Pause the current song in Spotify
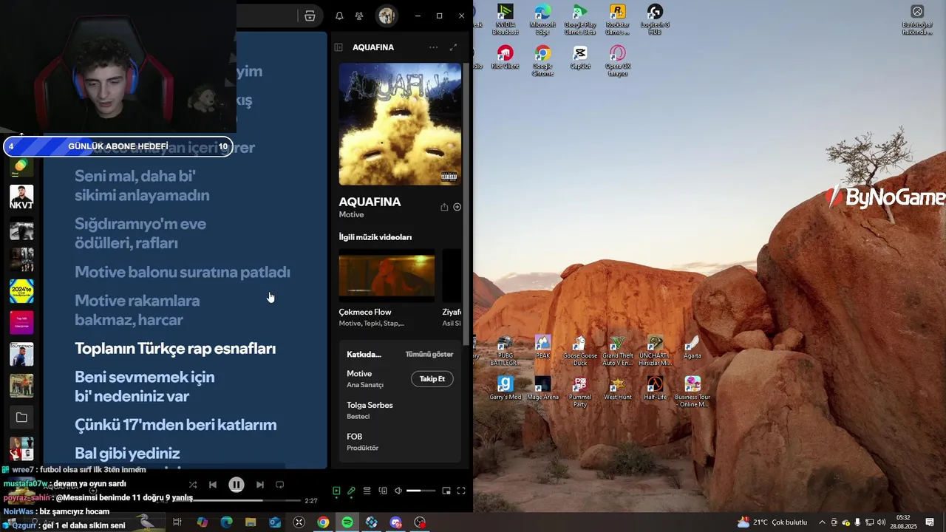Viewport: 946px width, 532px height. click(x=236, y=485)
